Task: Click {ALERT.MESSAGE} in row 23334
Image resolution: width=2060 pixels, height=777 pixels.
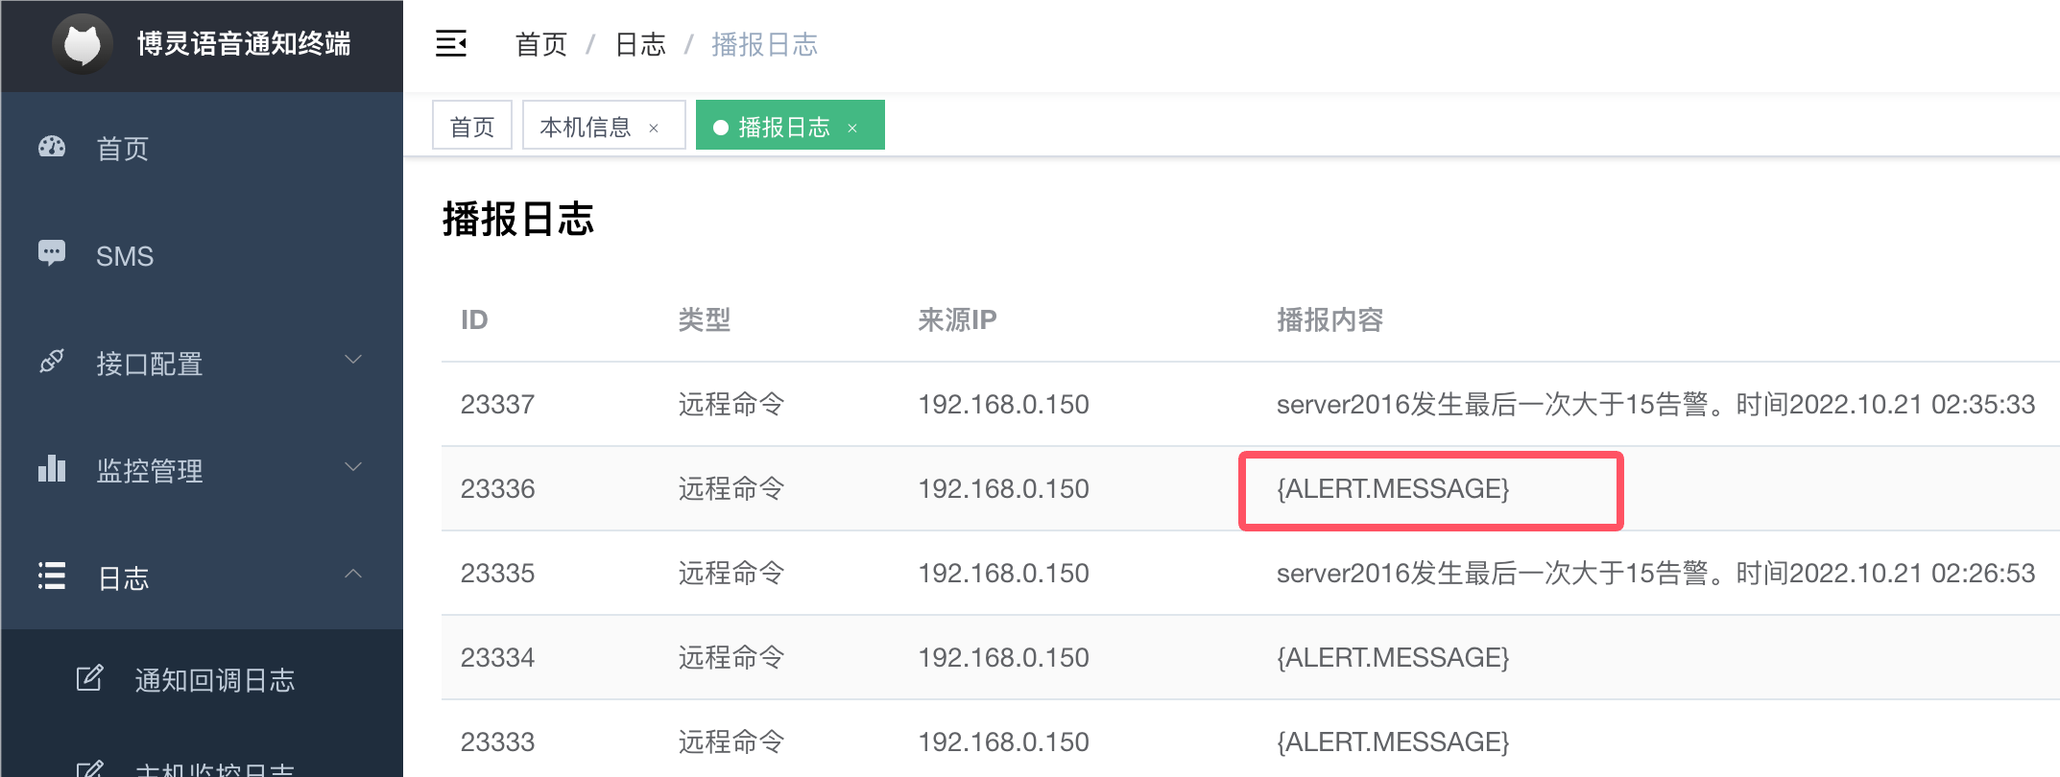Action: coord(1393,657)
